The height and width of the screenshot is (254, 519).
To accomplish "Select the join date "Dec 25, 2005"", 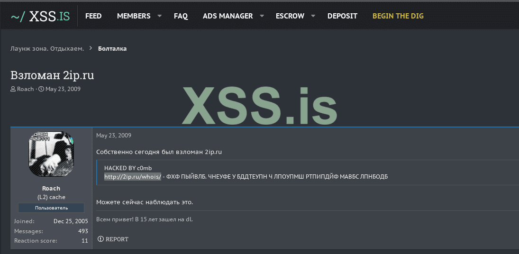I will (x=71, y=221).
